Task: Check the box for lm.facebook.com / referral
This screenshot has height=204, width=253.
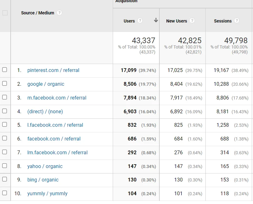Action: tap(4, 152)
